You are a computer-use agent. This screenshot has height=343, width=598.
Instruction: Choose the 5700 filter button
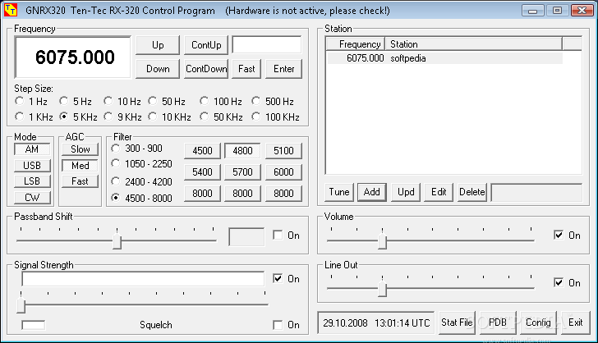pyautogui.click(x=242, y=172)
